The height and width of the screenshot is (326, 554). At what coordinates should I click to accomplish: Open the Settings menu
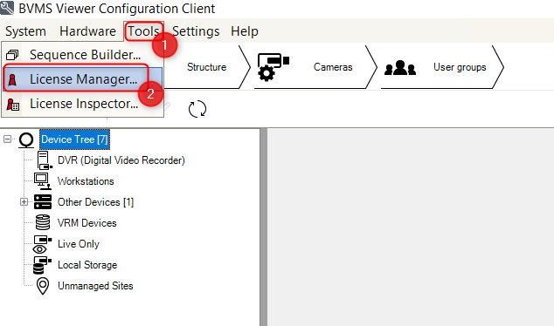tap(196, 31)
